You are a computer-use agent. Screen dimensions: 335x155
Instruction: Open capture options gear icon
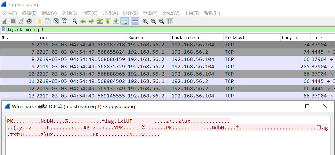click(x=29, y=21)
